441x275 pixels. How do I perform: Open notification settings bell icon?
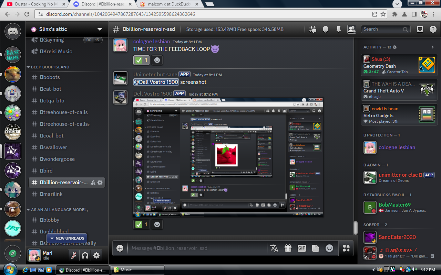(326, 29)
